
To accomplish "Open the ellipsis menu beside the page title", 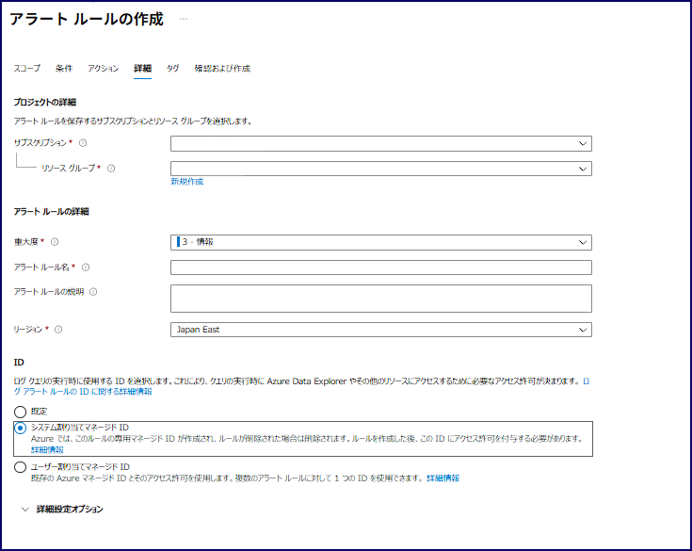I will (x=183, y=20).
